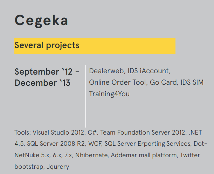Click the Cegeka company heading
Image resolution: width=214 pixels, height=174 pixels.
[41, 21]
